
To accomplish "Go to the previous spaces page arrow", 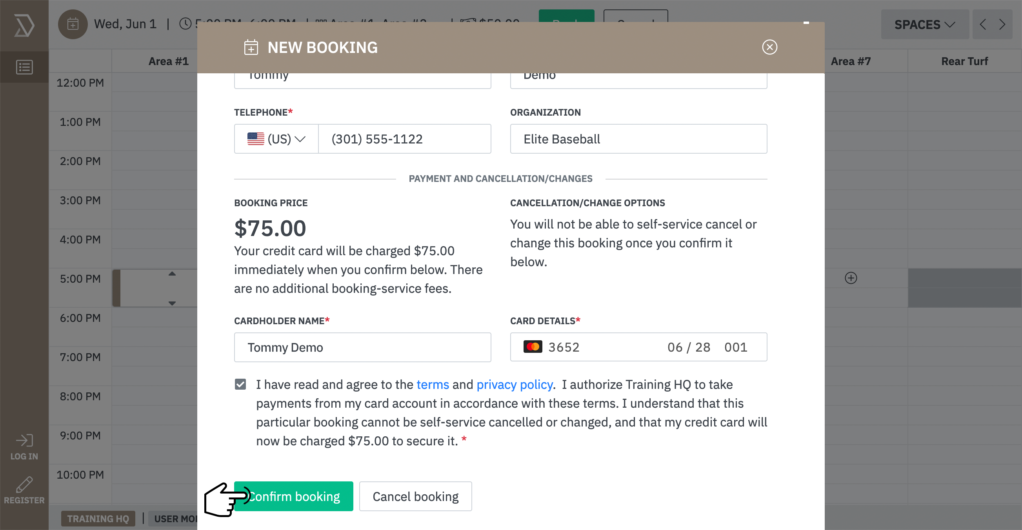I will 983,25.
